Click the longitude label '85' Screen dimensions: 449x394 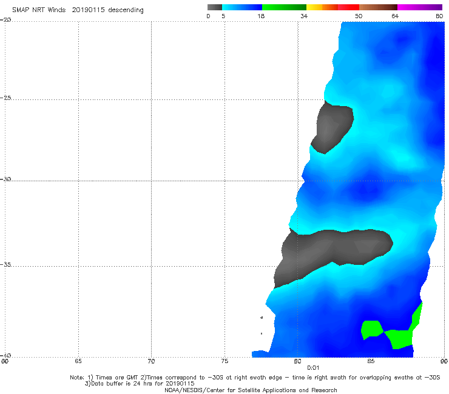[371, 361]
